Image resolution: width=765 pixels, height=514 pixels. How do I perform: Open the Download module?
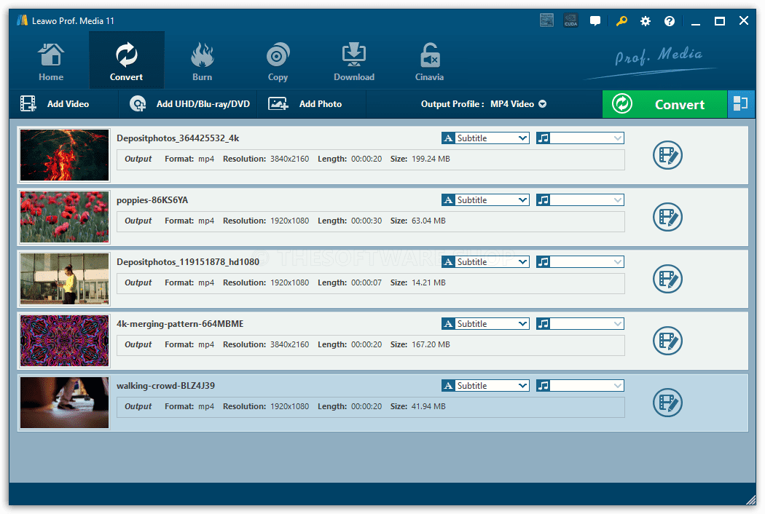pyautogui.click(x=353, y=61)
